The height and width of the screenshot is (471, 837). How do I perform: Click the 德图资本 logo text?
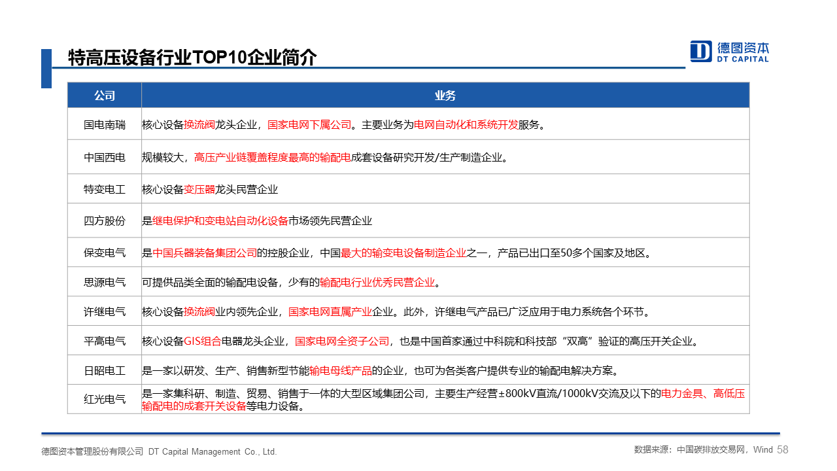743,48
